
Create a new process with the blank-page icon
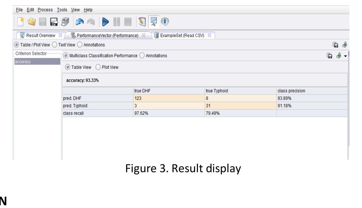20,22
